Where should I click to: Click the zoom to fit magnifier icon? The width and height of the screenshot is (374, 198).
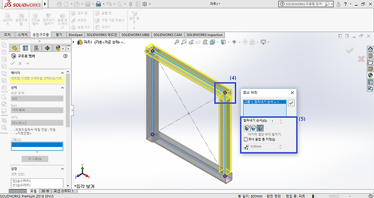tap(177, 42)
